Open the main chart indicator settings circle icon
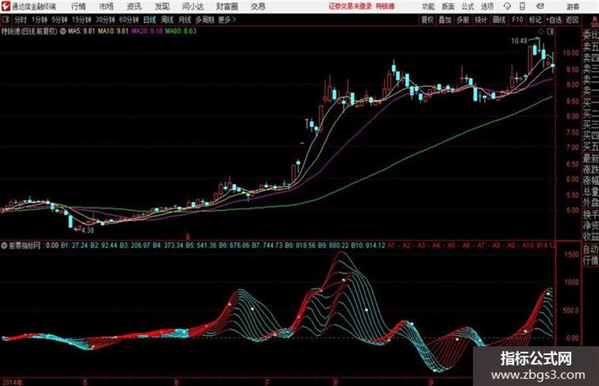Viewport: 599px width, 386px height. pyautogui.click(x=63, y=31)
